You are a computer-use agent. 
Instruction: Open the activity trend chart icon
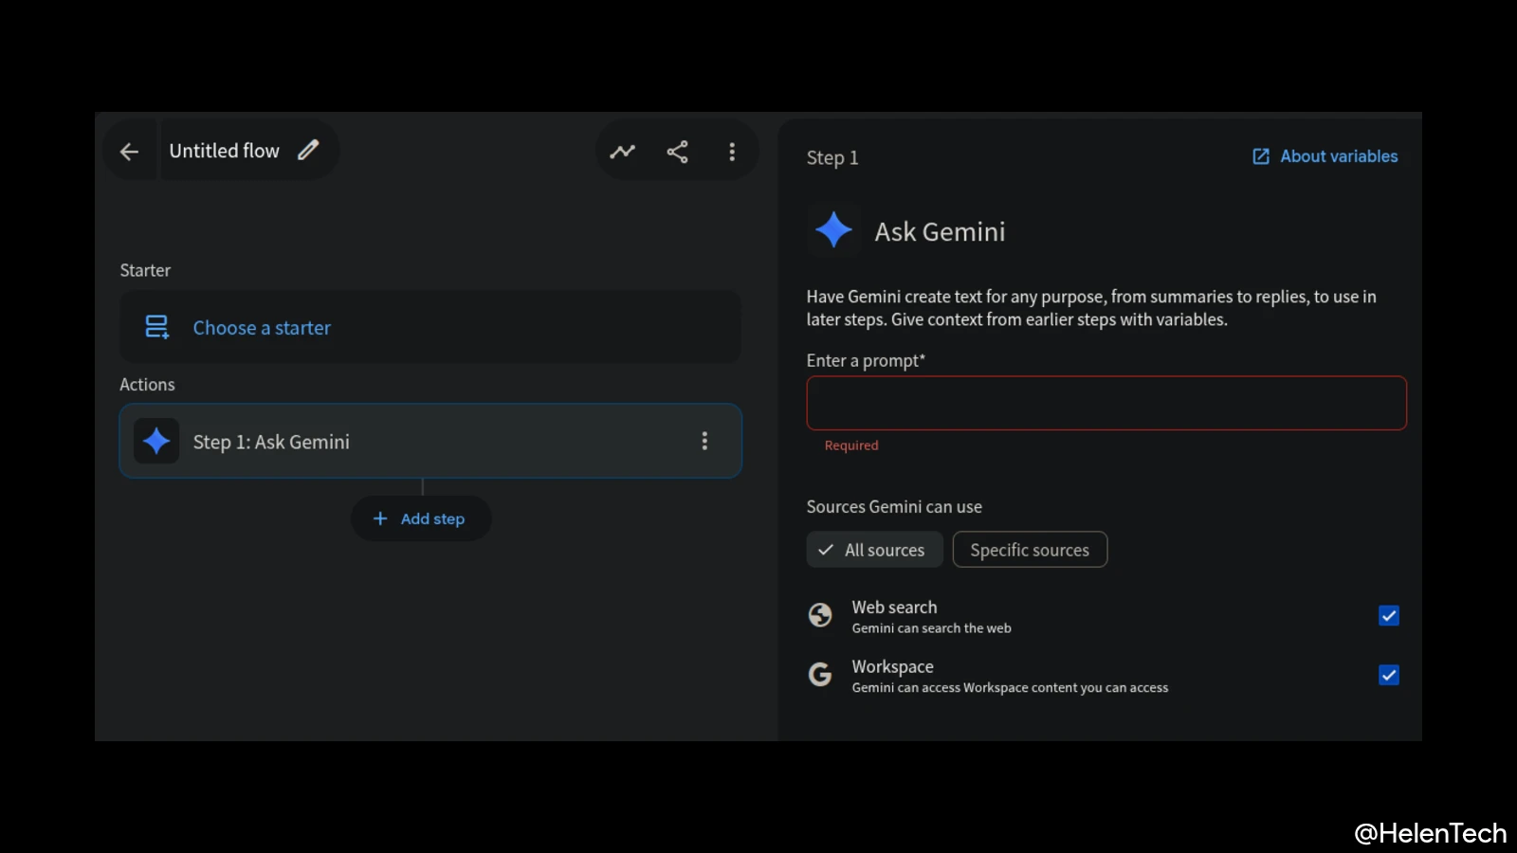pyautogui.click(x=623, y=152)
